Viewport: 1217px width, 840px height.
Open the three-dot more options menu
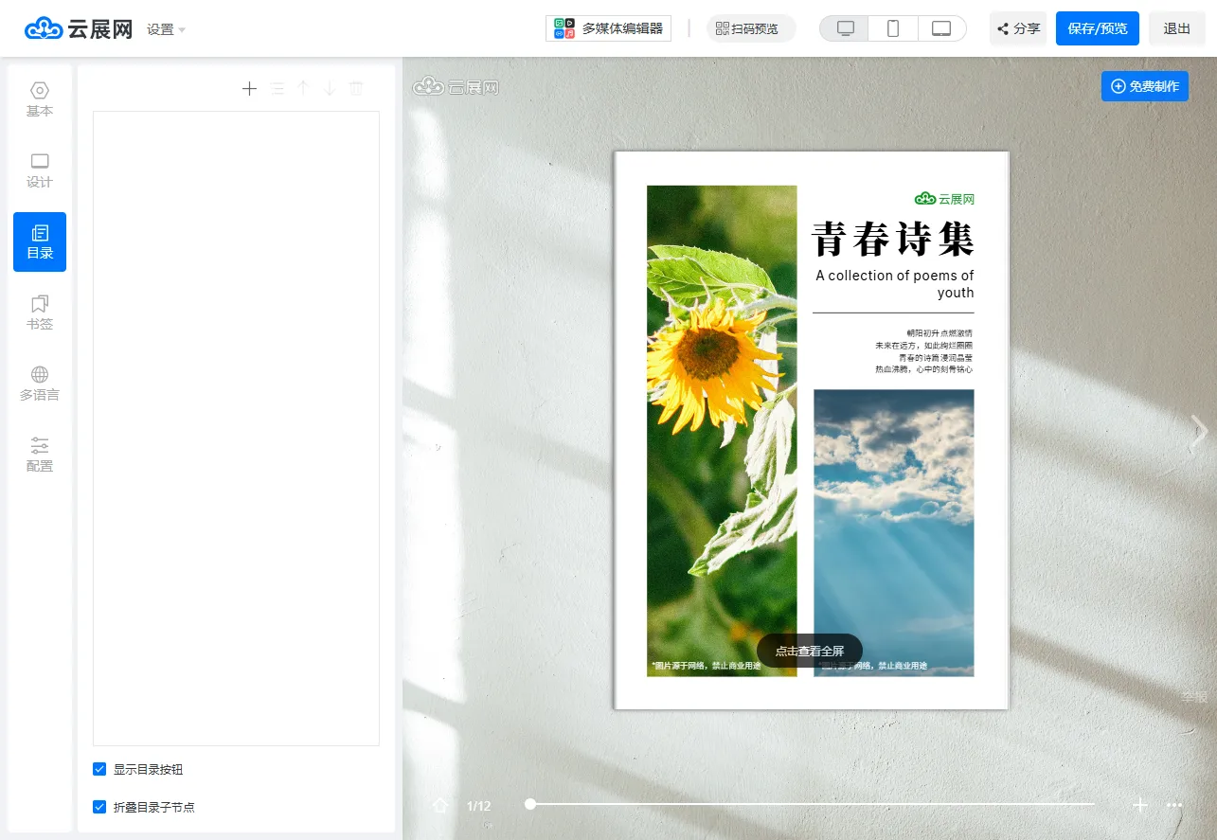coord(1174,805)
